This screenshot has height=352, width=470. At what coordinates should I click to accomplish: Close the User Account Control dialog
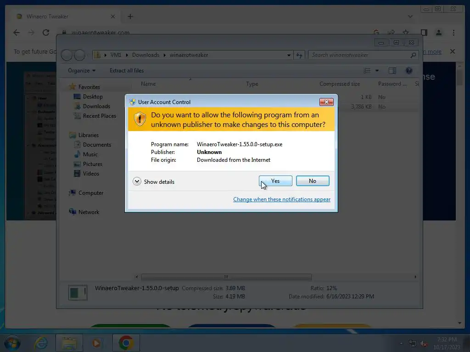(326, 102)
